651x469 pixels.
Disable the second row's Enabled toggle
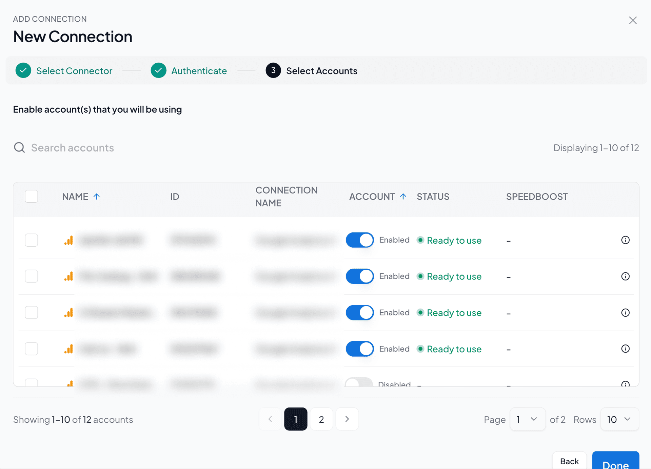pyautogui.click(x=360, y=276)
